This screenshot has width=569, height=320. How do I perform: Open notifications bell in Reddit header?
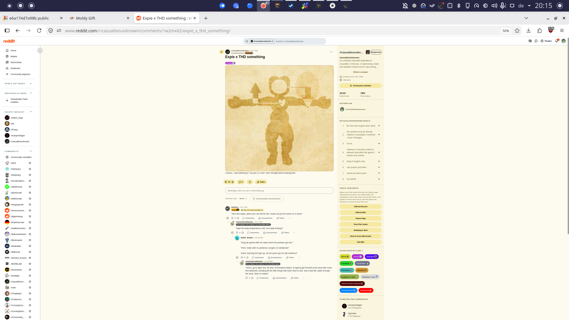[557, 41]
